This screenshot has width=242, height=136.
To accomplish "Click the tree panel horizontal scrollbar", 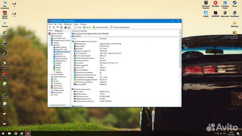I will click(58, 105).
